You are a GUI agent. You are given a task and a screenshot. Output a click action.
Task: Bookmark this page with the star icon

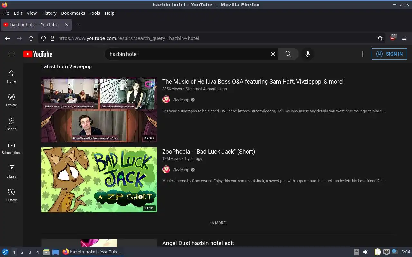pos(380,38)
